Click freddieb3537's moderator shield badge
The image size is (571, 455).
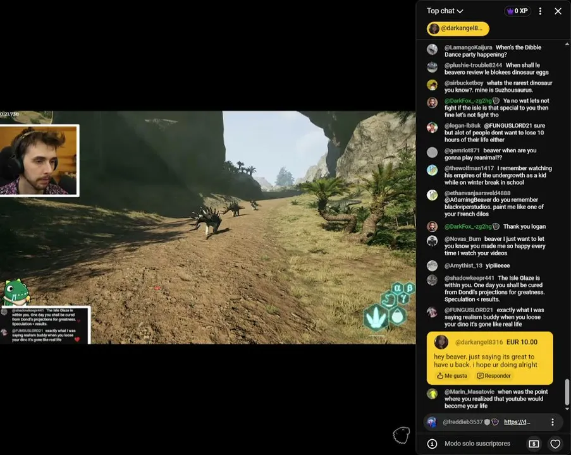[487, 422]
